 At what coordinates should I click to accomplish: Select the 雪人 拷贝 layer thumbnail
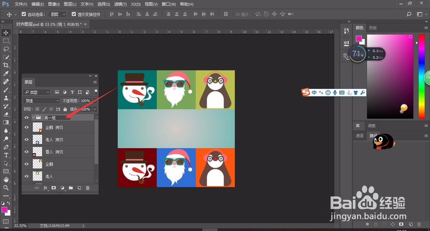(x=37, y=152)
